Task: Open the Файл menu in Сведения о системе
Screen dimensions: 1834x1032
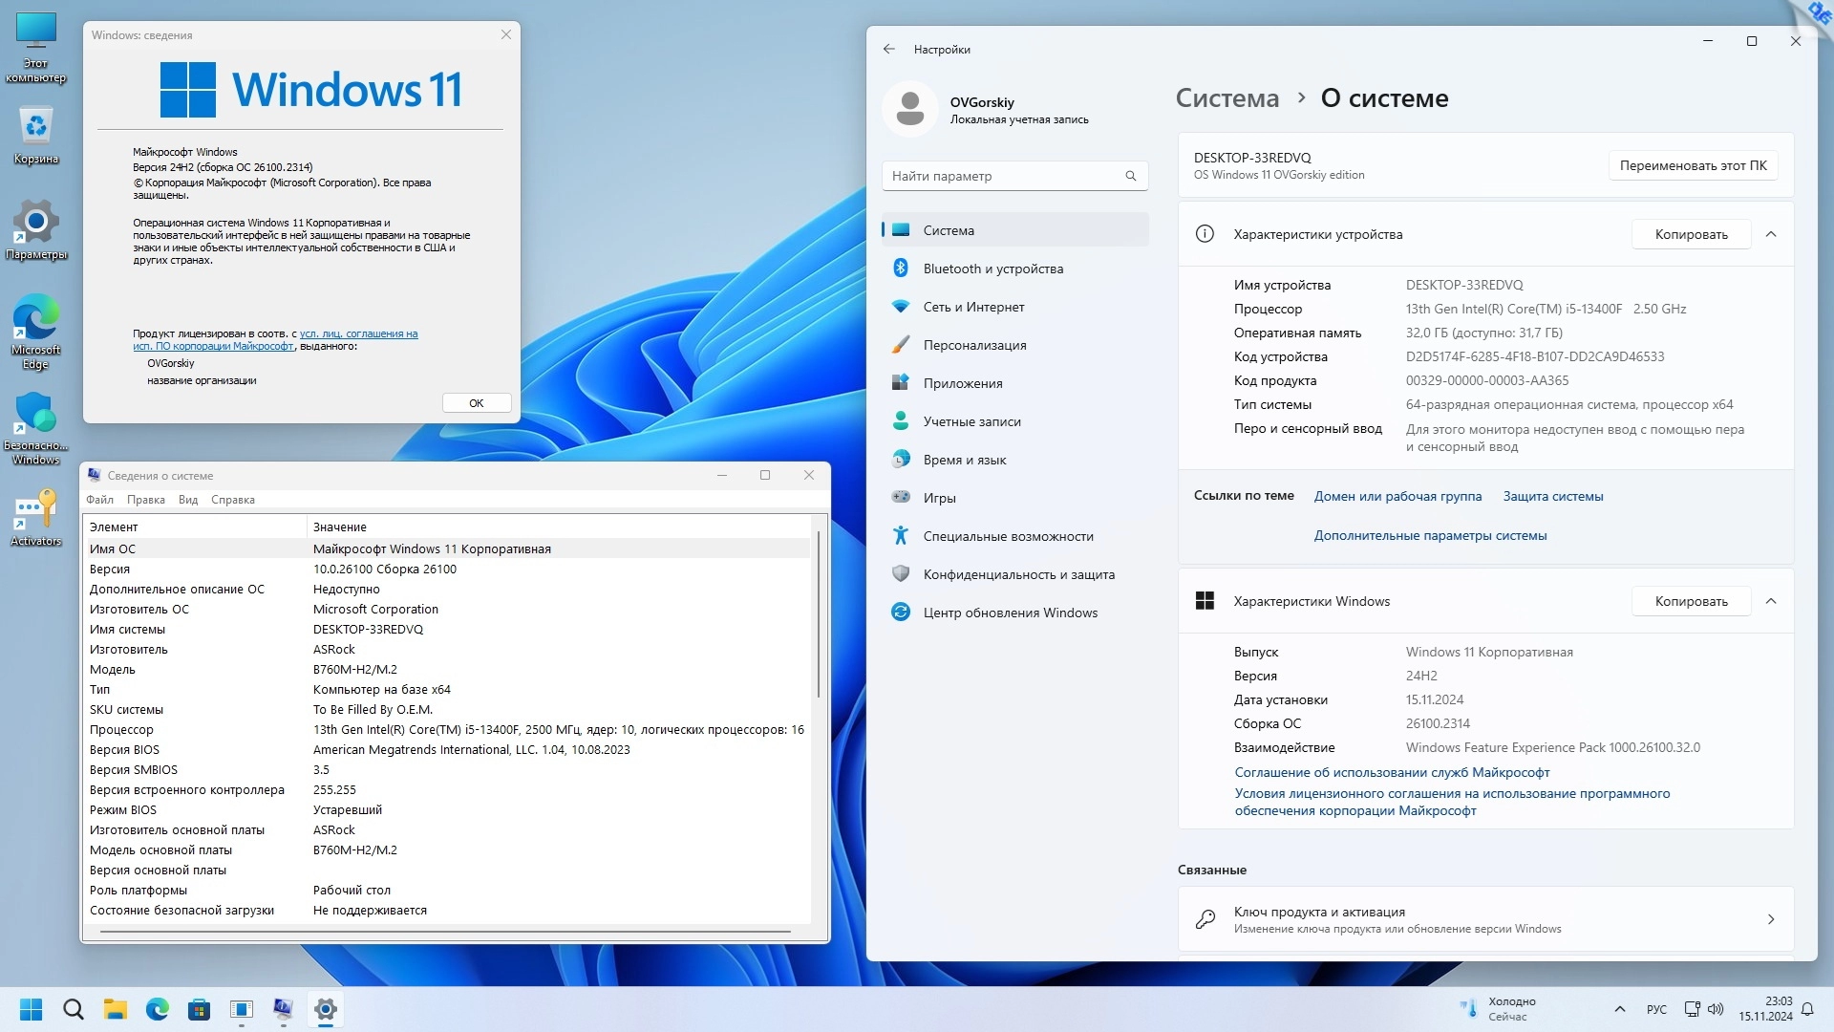Action: tap(99, 500)
